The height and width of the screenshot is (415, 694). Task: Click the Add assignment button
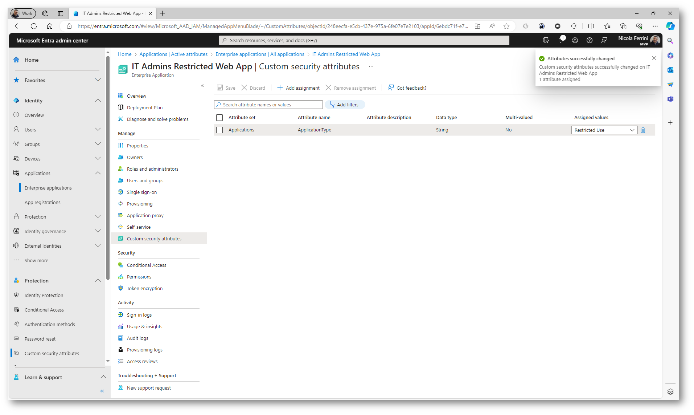298,88
